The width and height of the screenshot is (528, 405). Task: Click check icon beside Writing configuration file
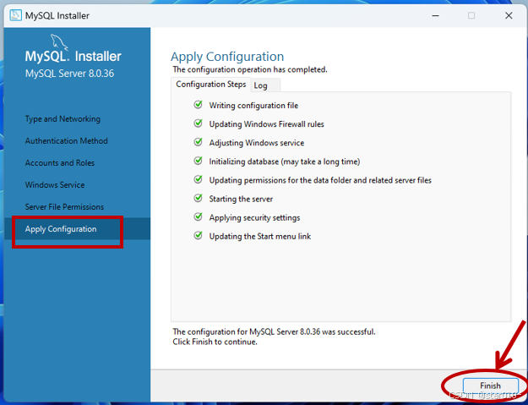[198, 105]
